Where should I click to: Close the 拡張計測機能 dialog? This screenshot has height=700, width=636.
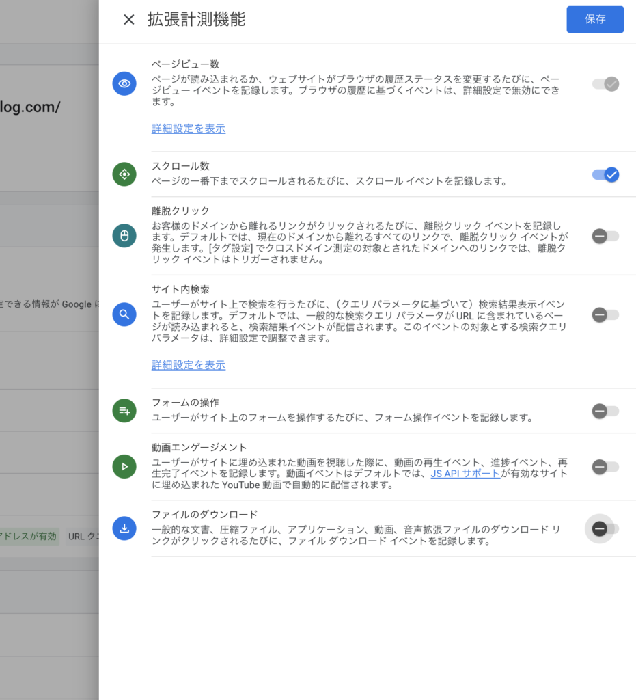128,20
